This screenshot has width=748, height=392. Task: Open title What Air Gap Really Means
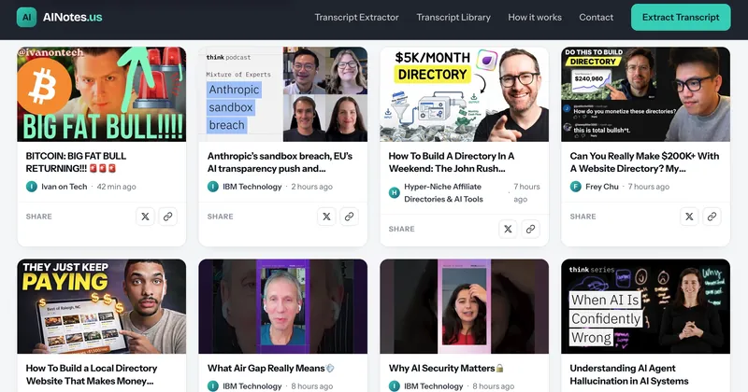tap(271, 368)
